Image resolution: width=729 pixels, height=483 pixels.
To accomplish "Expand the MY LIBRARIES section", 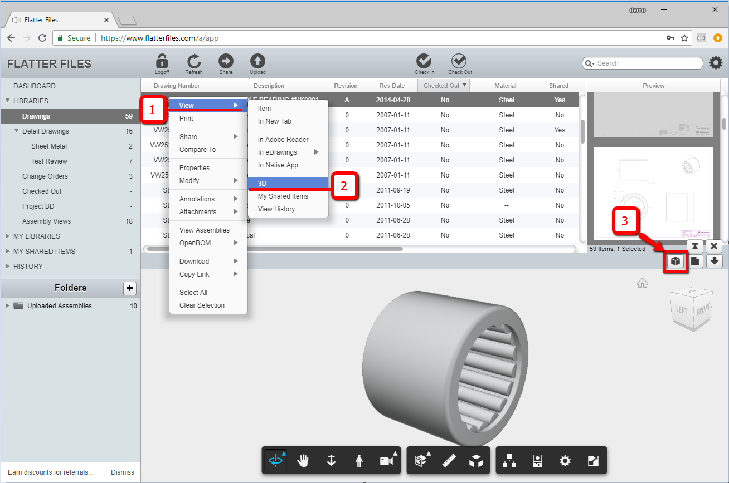I will (x=7, y=236).
